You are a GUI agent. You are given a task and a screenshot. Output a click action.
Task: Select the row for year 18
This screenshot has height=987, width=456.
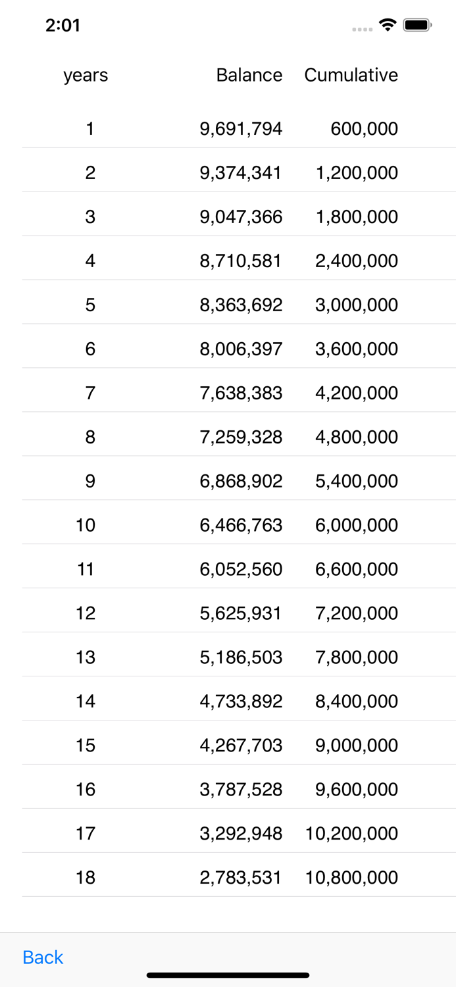pos(228,877)
